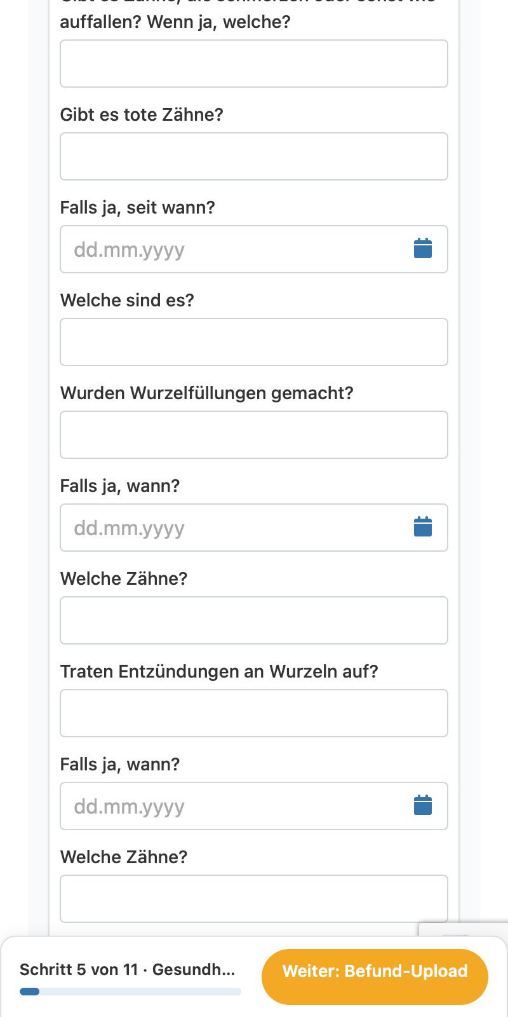Click the 'Wurden Wurzelfüllungen gemacht?' label text

pos(206,393)
